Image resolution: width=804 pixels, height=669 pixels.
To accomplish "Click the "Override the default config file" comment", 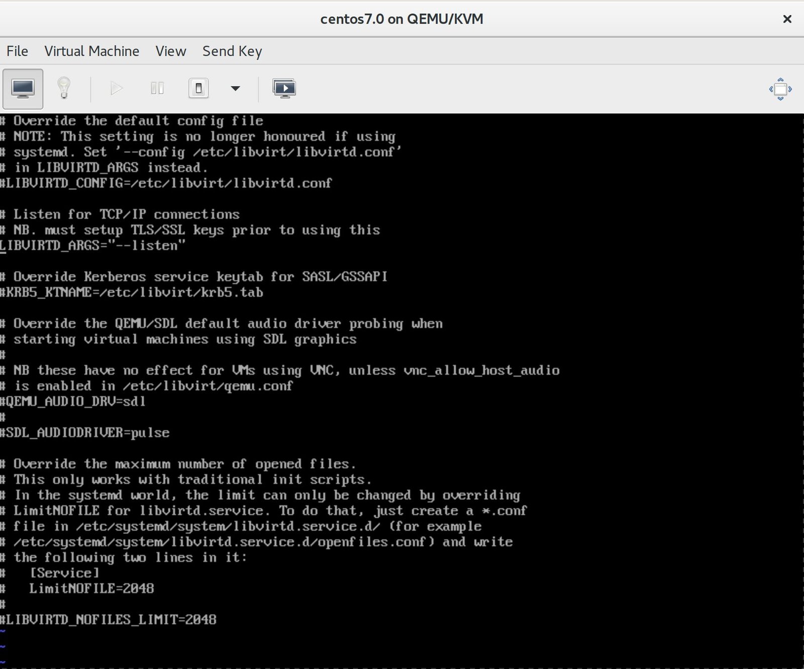I will coord(132,121).
